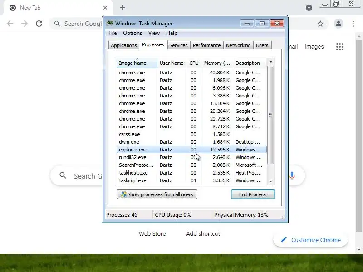Select chrome.exe using 6,096 K
This screenshot has height=272, width=363.
click(191, 88)
